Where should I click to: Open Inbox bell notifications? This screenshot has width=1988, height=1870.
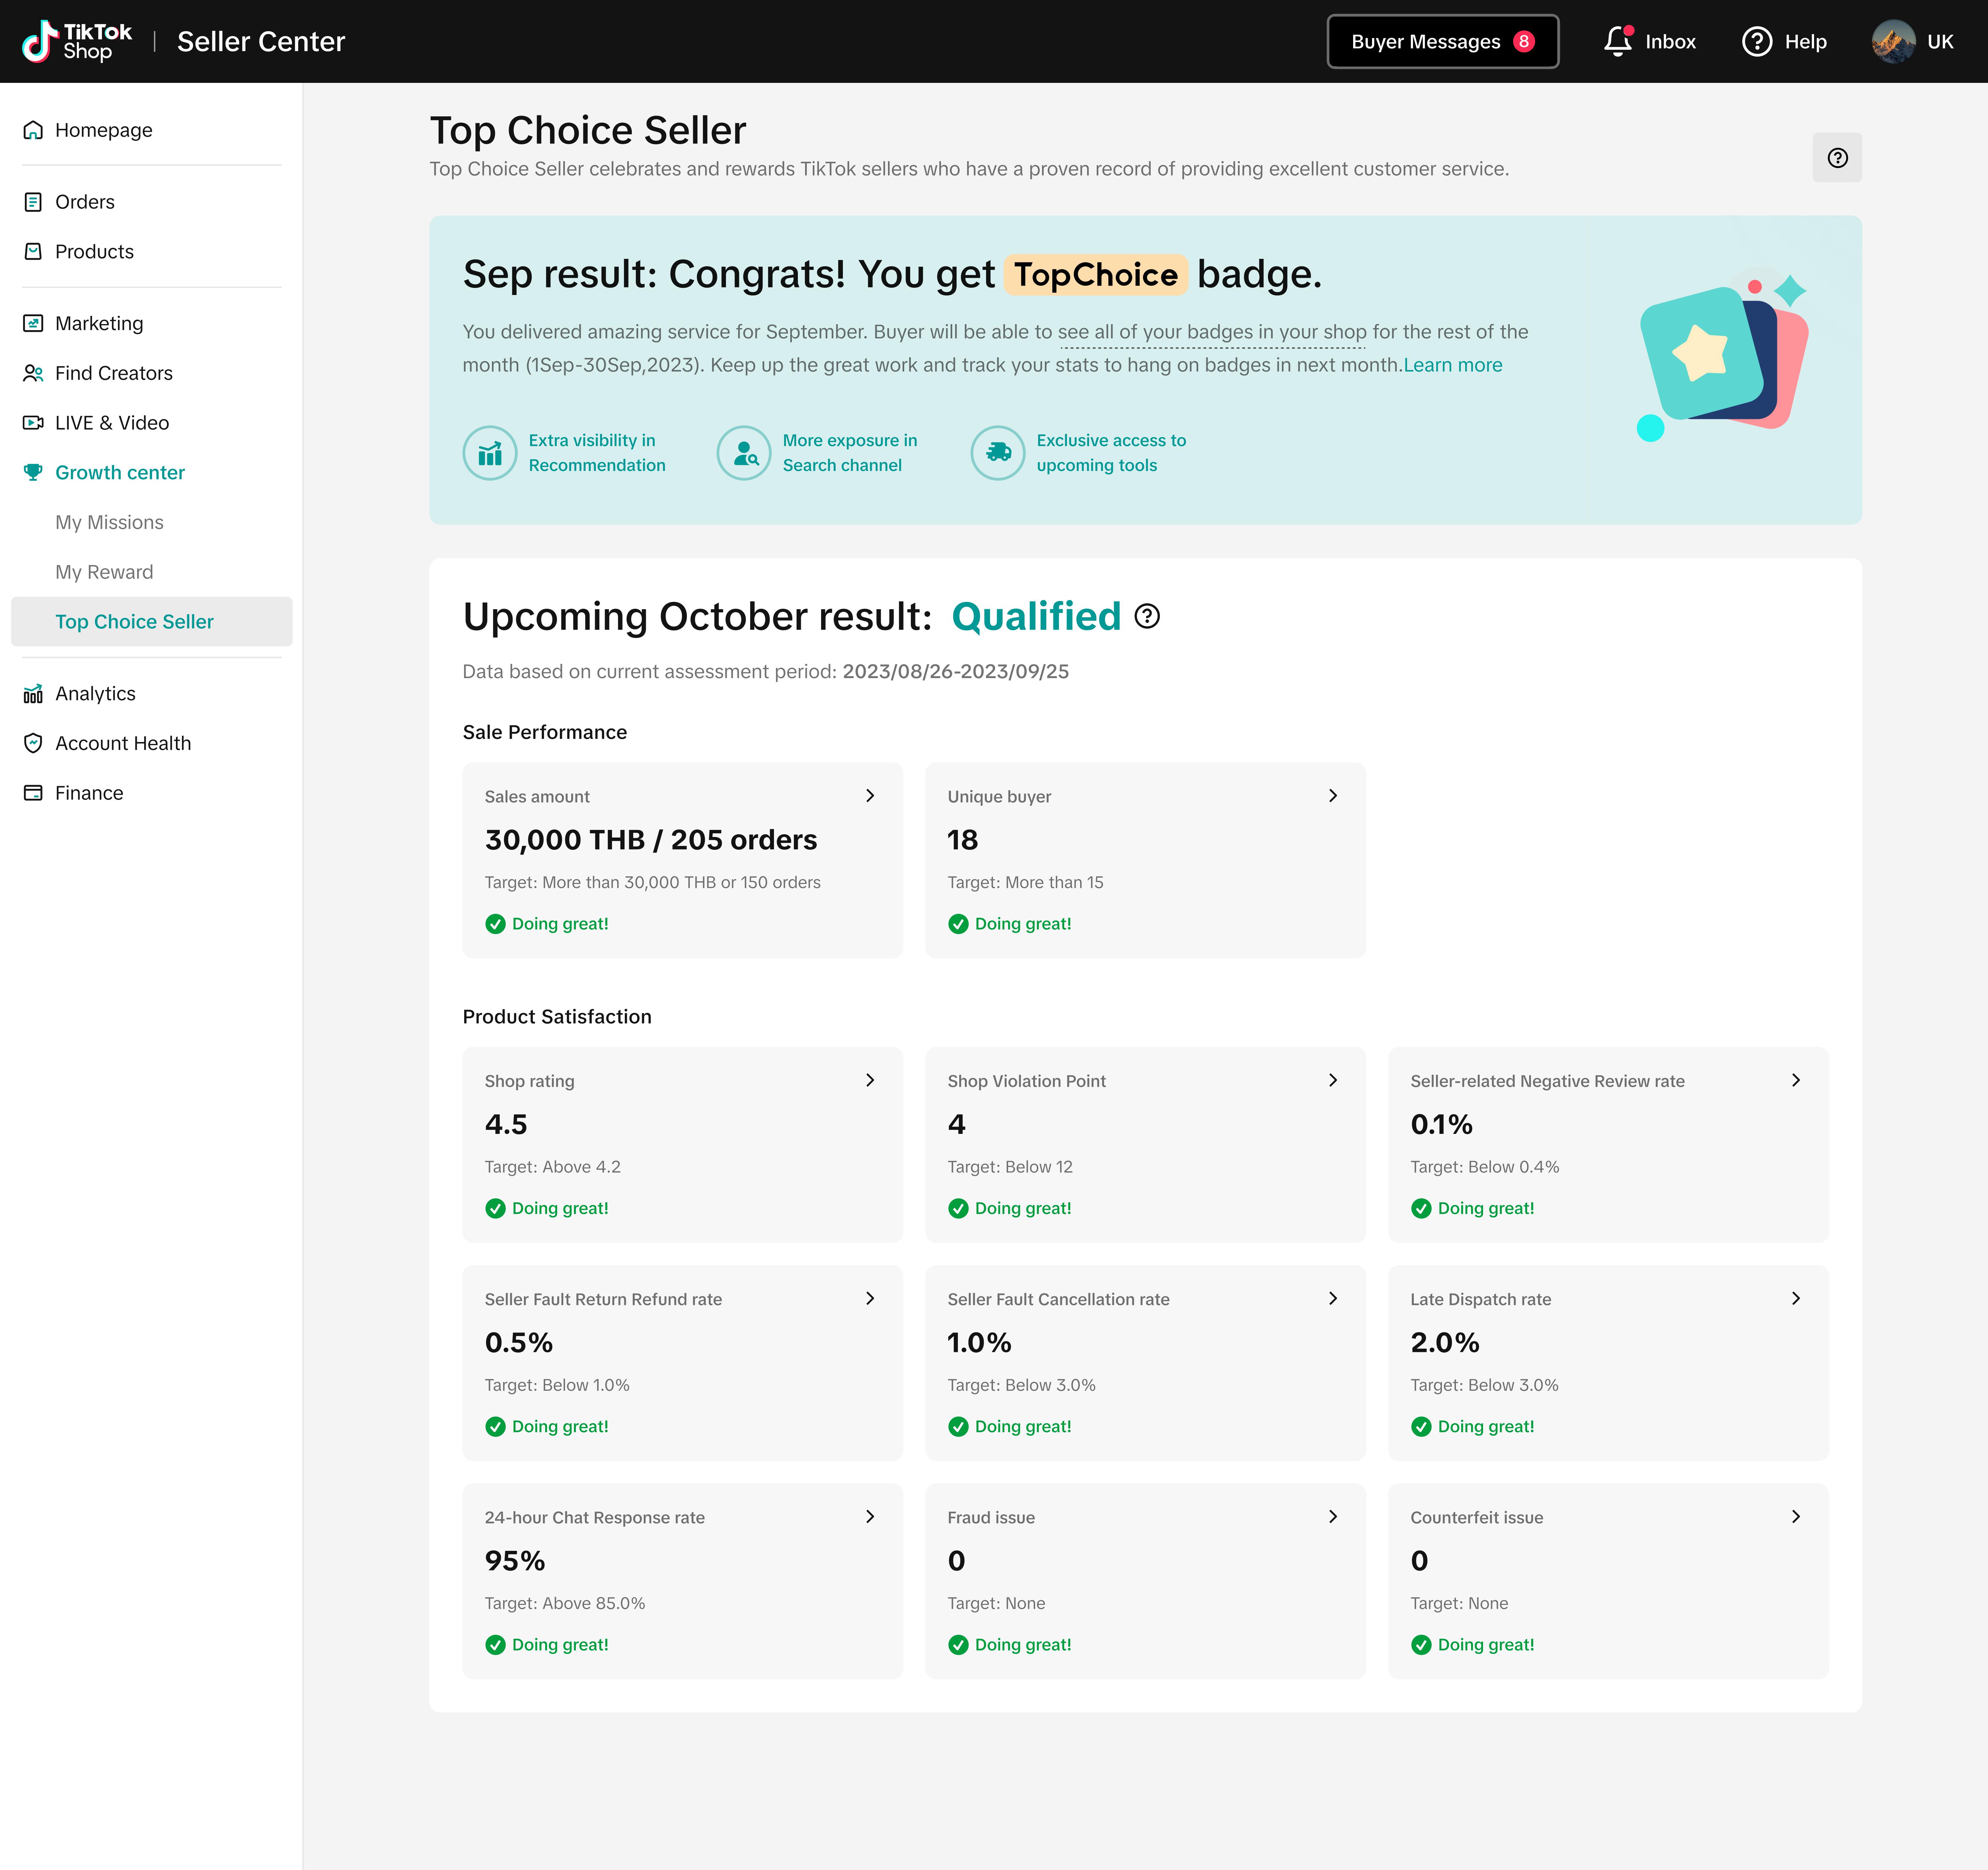pos(1617,41)
